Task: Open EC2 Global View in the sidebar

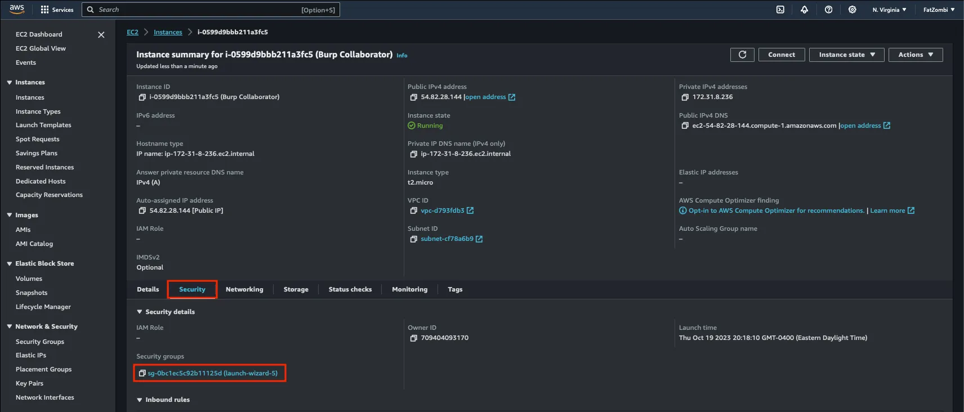Action: pos(41,48)
